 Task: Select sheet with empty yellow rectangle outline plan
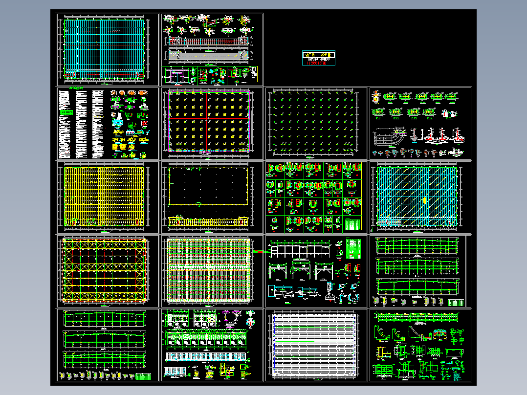[212, 197]
